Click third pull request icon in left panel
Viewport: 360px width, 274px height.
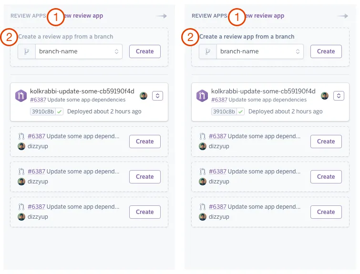click(21, 207)
